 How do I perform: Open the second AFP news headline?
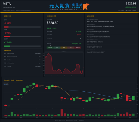tap(98, 37)
